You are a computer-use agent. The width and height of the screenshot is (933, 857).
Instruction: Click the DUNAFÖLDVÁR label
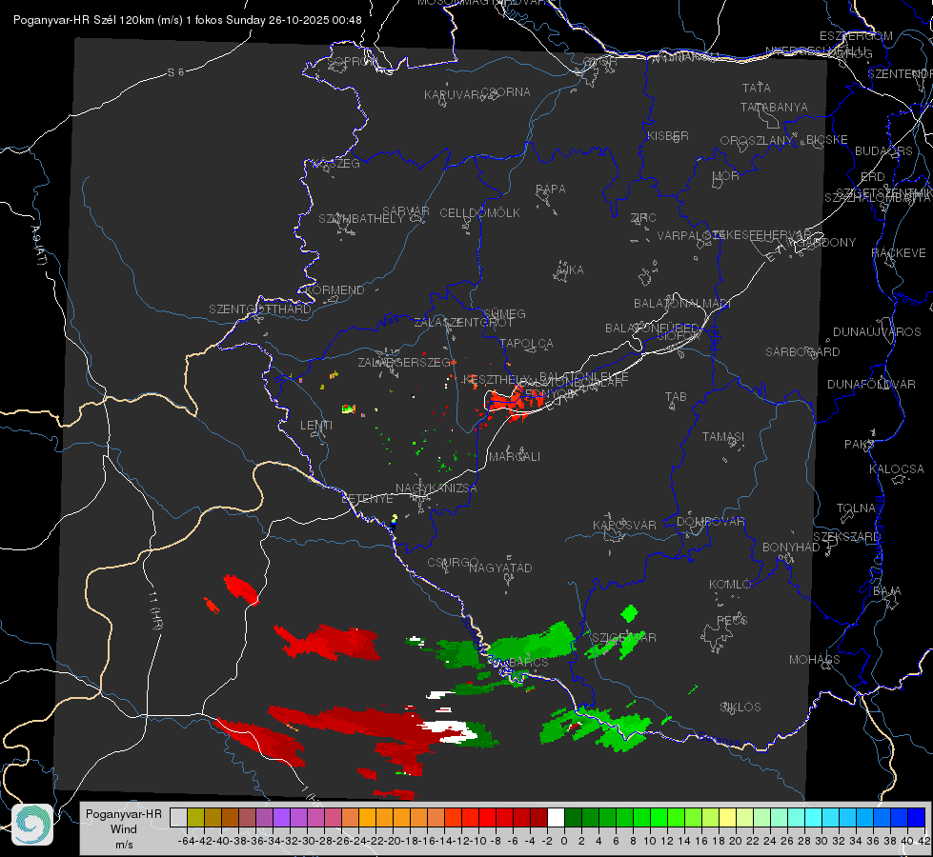[x=871, y=384]
